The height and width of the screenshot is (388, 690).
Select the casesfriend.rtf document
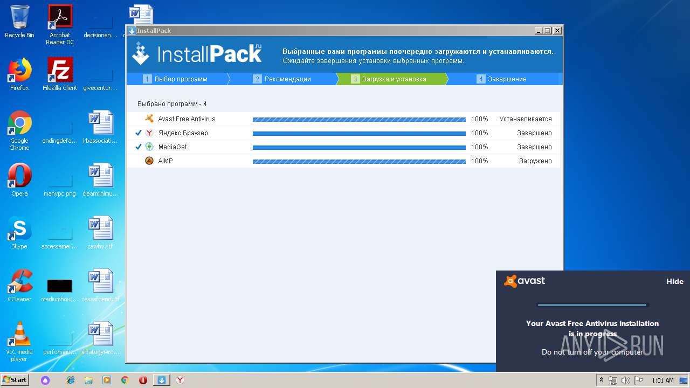pos(100,286)
